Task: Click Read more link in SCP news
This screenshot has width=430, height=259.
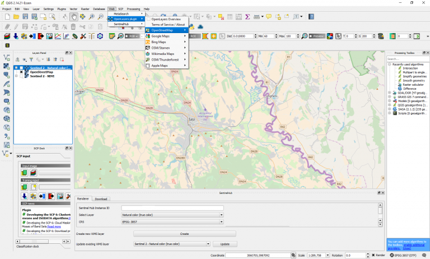Action: pos(54,226)
